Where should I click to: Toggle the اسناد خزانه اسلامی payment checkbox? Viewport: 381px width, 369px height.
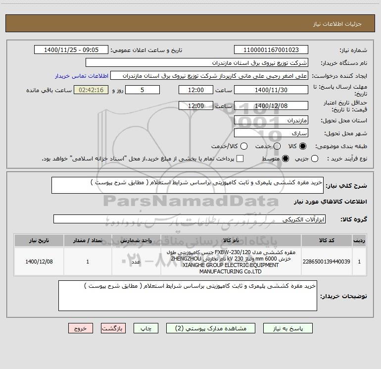[240, 158]
